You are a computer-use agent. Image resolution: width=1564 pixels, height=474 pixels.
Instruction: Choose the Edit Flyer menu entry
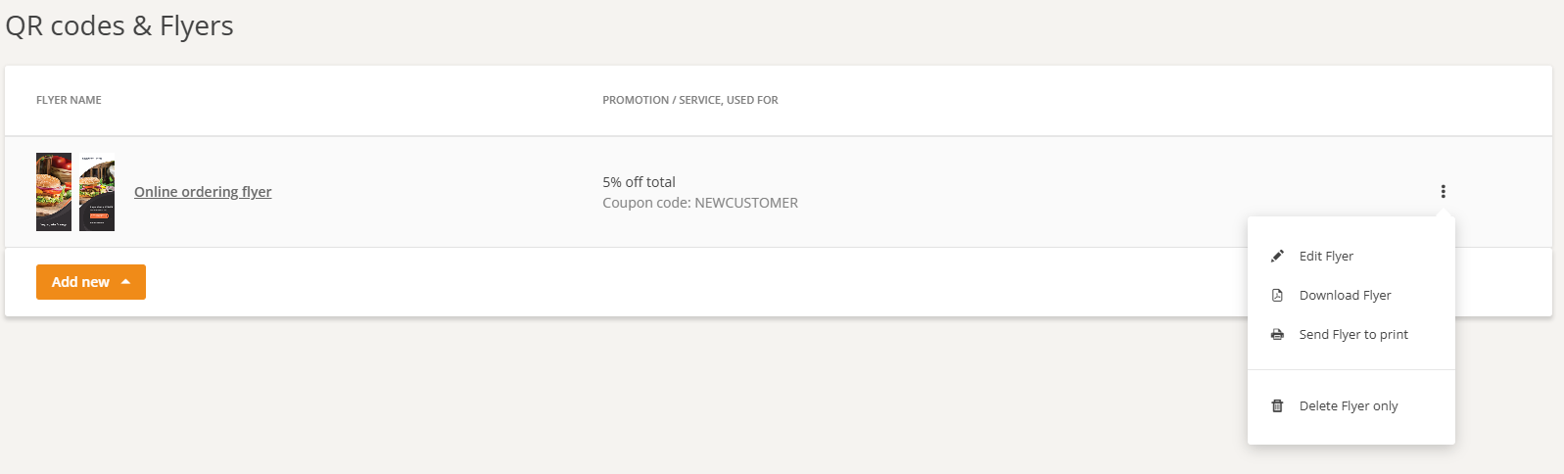tap(1326, 256)
